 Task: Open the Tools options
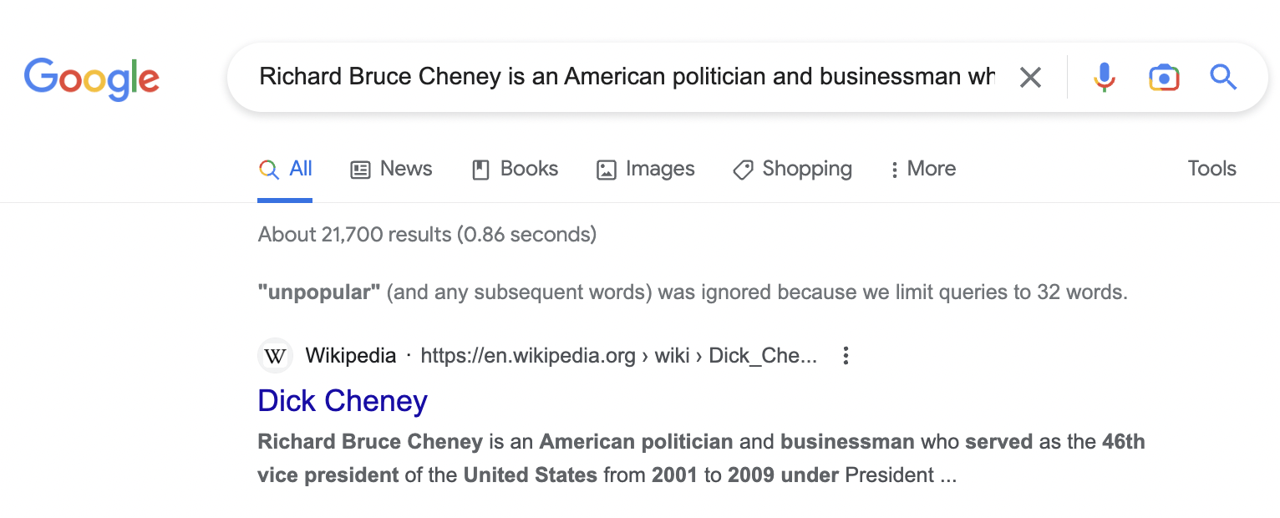1211,169
